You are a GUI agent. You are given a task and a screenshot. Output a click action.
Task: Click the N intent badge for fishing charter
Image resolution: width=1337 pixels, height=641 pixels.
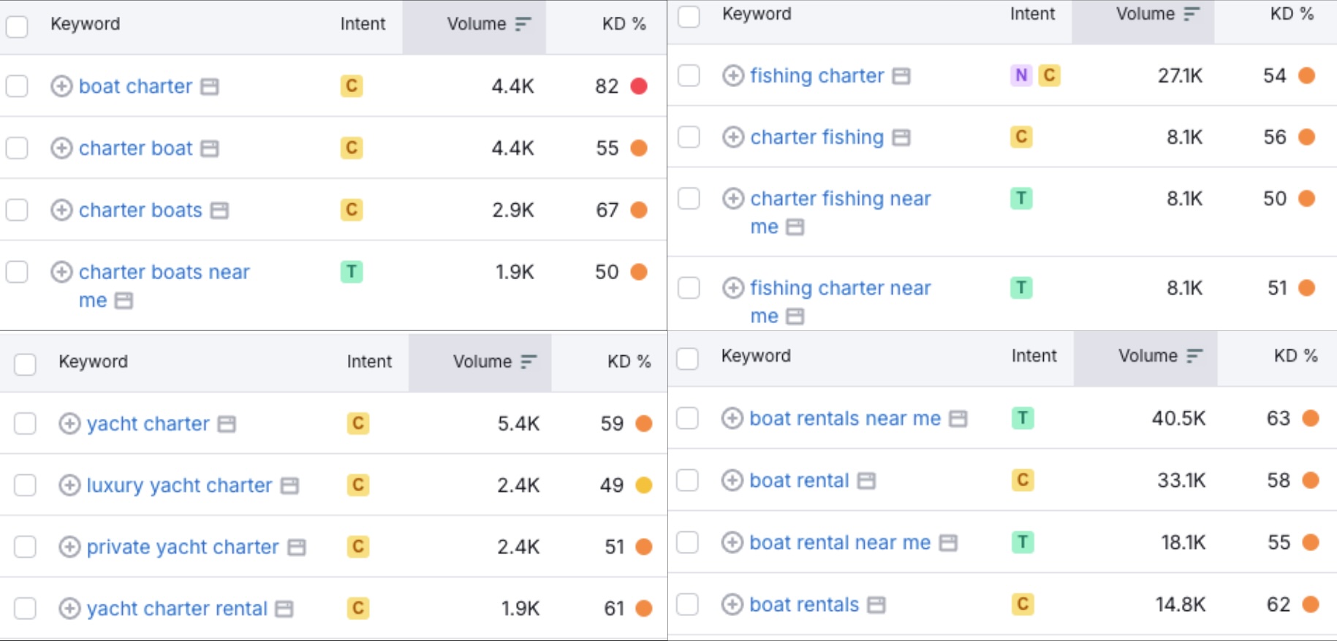(1021, 75)
